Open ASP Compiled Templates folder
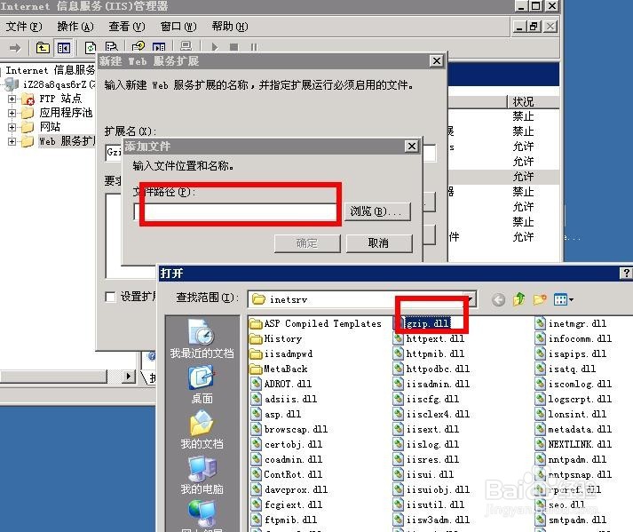Screen dimensions: 633x532 pos(315,323)
